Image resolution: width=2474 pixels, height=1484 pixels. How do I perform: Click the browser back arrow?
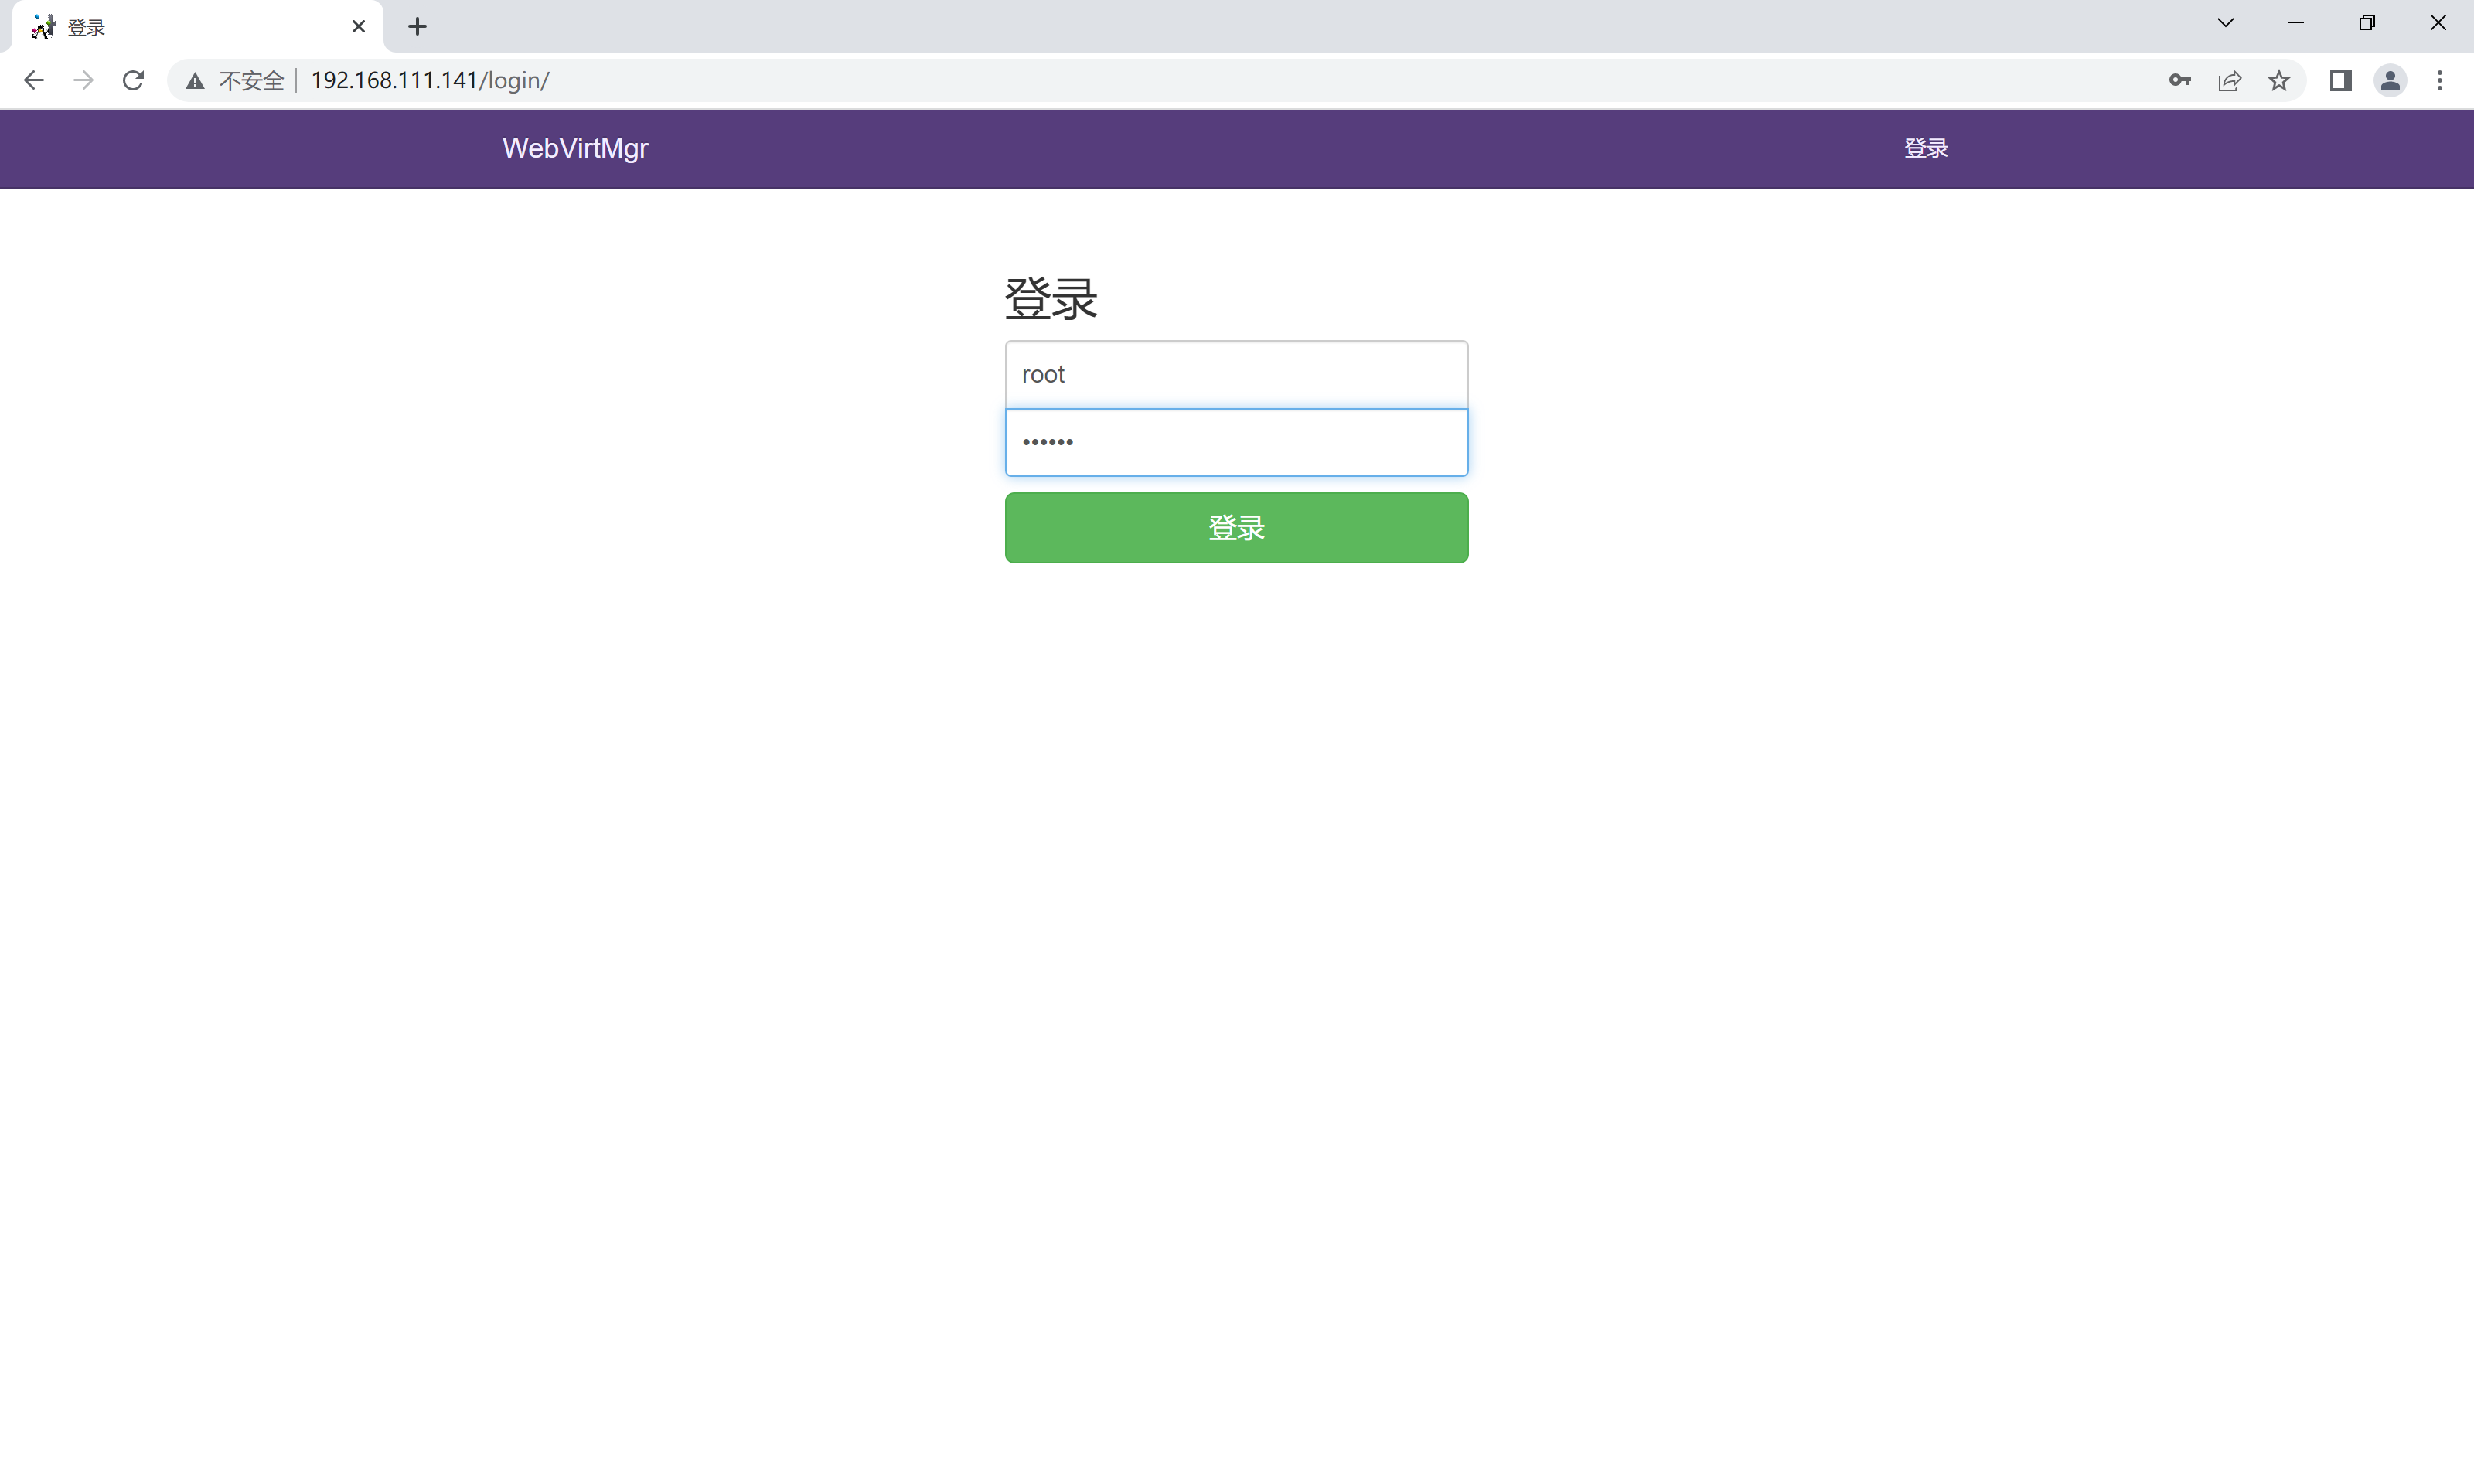point(34,80)
